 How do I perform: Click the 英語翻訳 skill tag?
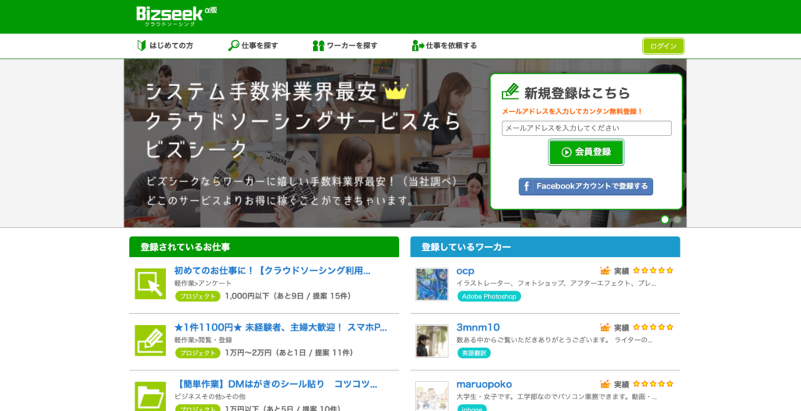473,353
